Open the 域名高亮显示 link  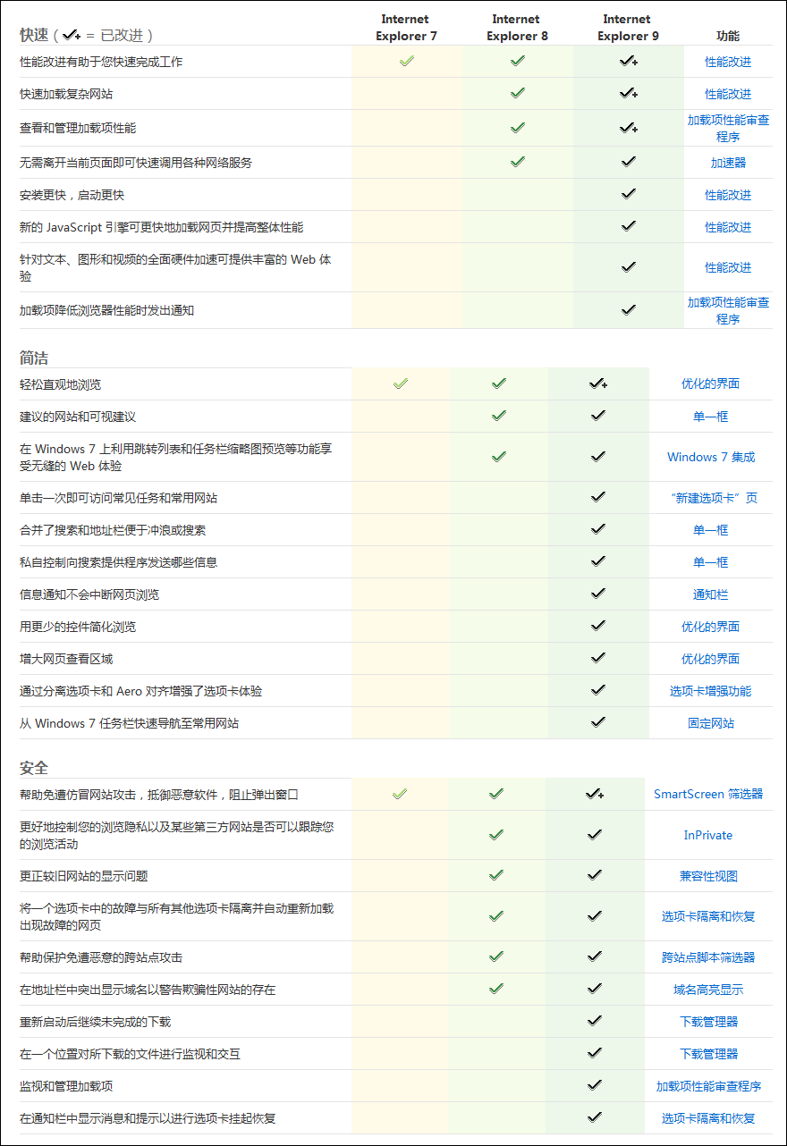[708, 990]
